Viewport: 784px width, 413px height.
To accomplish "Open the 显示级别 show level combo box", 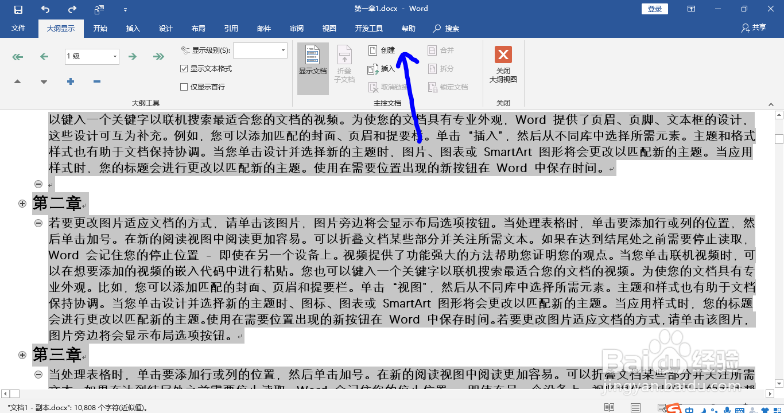I will [260, 50].
